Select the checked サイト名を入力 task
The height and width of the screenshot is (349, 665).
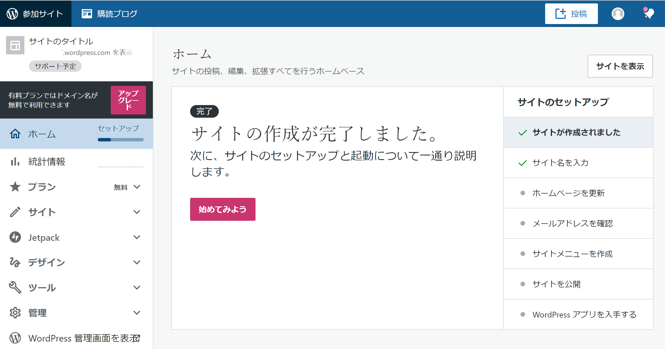click(x=560, y=163)
